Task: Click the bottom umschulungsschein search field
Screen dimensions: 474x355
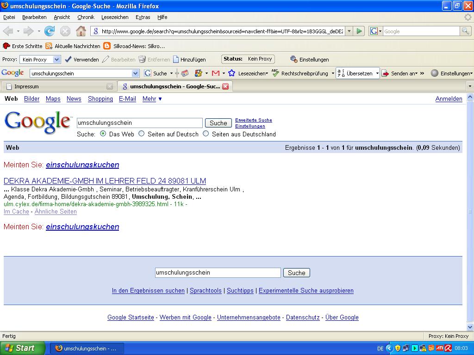Action: [x=218, y=273]
